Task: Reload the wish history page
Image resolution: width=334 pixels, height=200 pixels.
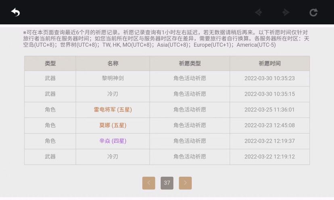Action: 313,12
